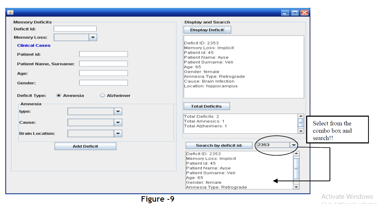Screen dimensions: 377x204
Task: Click the Patient Name, Surname text field
Action: click(x=103, y=63)
